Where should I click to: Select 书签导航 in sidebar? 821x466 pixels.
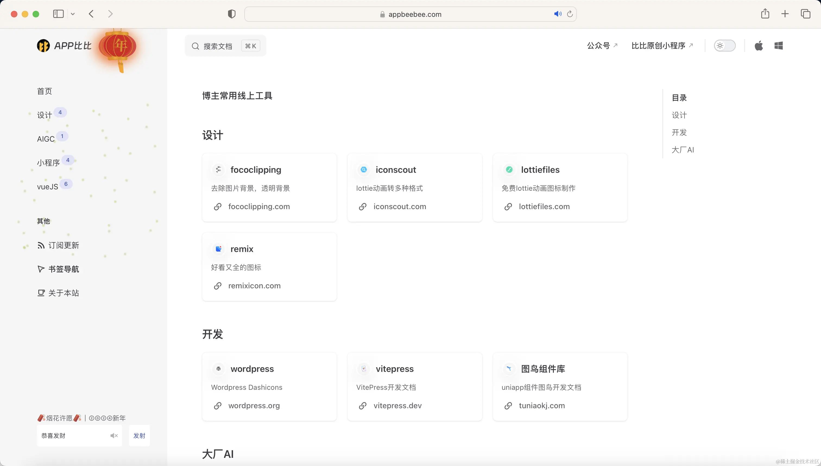coord(64,269)
